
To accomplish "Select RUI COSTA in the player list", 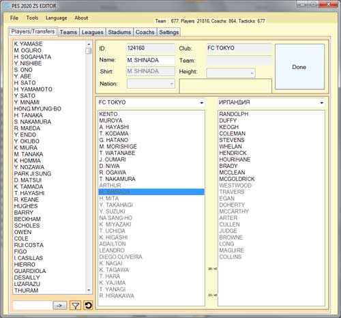I will click(x=29, y=245).
